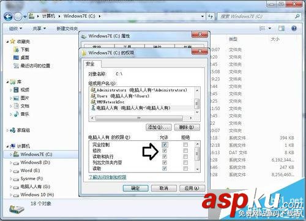Select the 文档 library
Image resolution: width=306 pixels, height=221 pixels.
[x=21, y=106]
